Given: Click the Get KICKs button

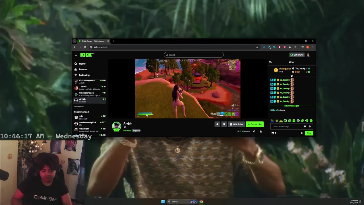Looking at the screenshot, I should pyautogui.click(x=297, y=55).
